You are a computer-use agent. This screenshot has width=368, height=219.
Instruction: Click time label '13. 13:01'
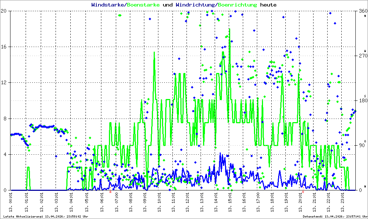click(x=201, y=202)
